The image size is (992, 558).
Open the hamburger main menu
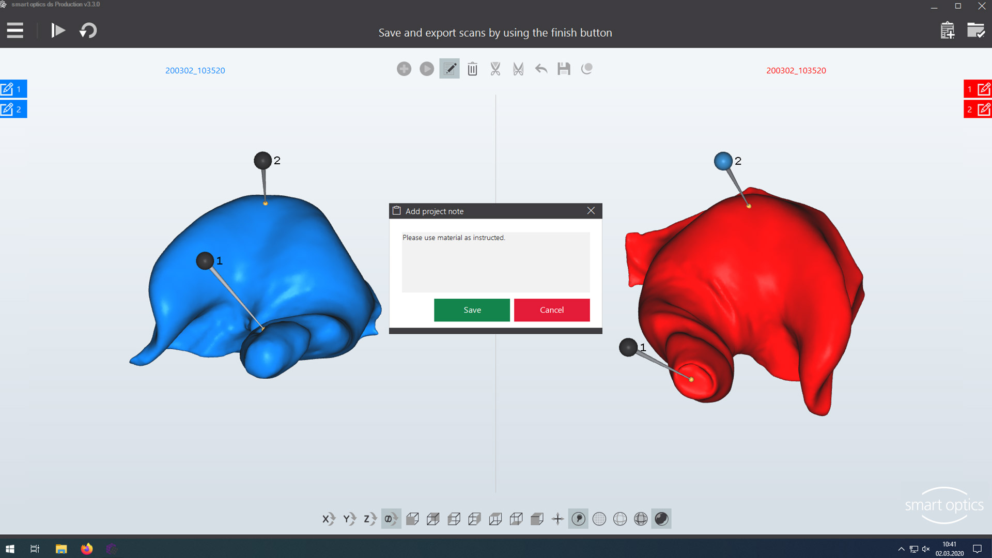tap(15, 30)
